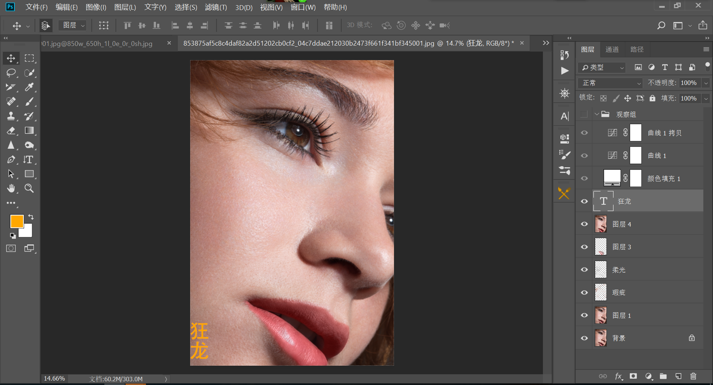Image resolution: width=713 pixels, height=385 pixels.
Task: Select the Quick Selection tool
Action: (29, 73)
